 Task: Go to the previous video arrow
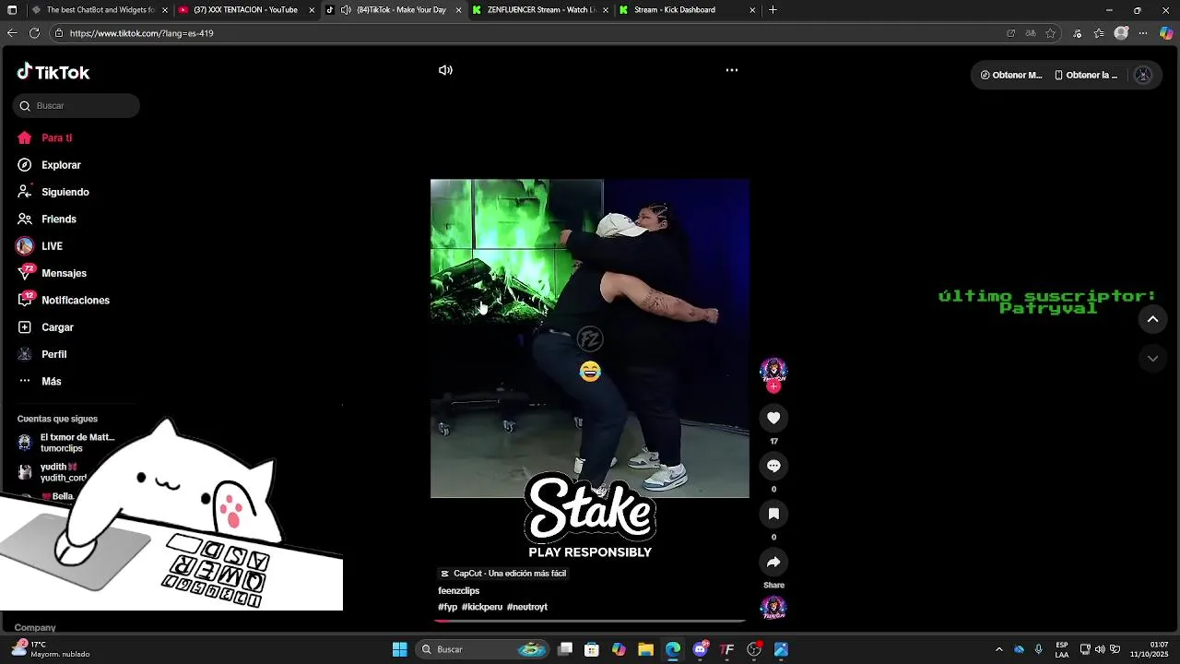tap(1152, 319)
